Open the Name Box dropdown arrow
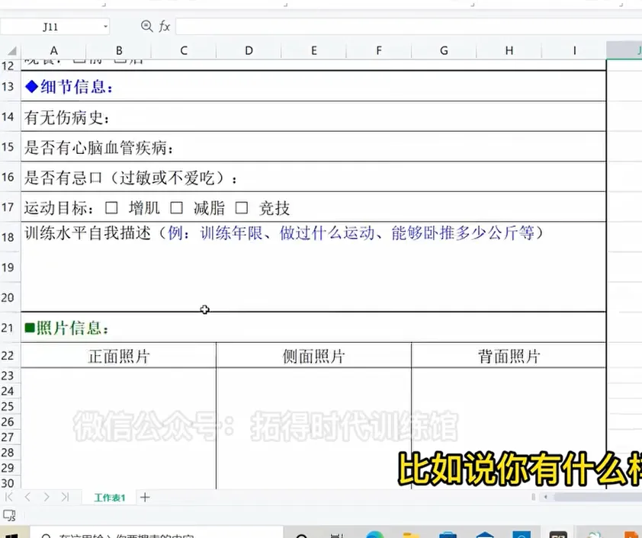 [105, 27]
